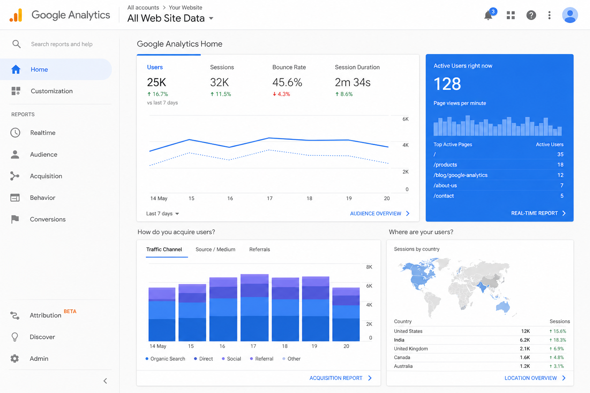The width and height of the screenshot is (590, 393).
Task: Open the three-dot more options menu
Action: click(x=549, y=15)
